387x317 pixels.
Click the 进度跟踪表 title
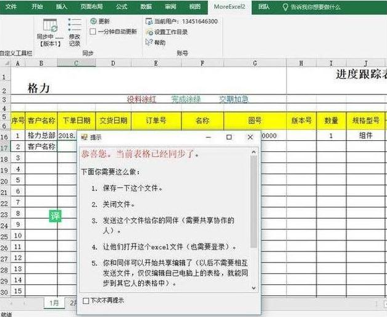pyautogui.click(x=361, y=74)
